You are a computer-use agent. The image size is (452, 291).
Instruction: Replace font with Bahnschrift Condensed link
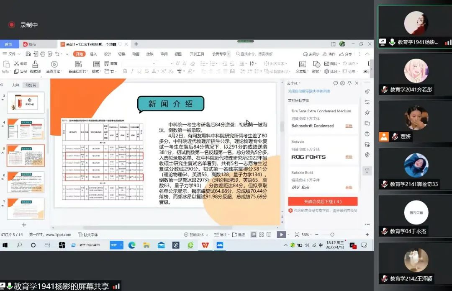[x=348, y=126]
